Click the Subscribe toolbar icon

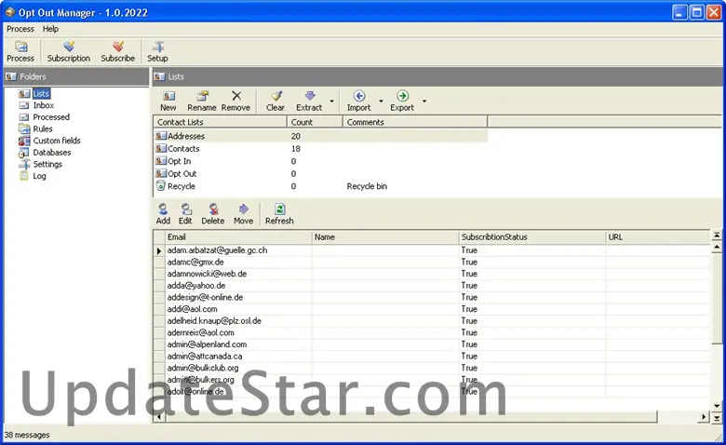click(x=118, y=51)
